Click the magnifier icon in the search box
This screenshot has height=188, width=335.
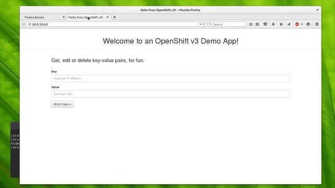[210, 25]
